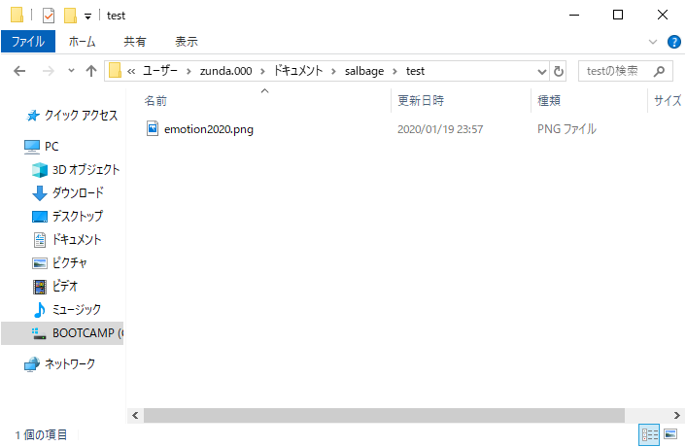
Task: Open ビデオ folder
Action: 65,287
